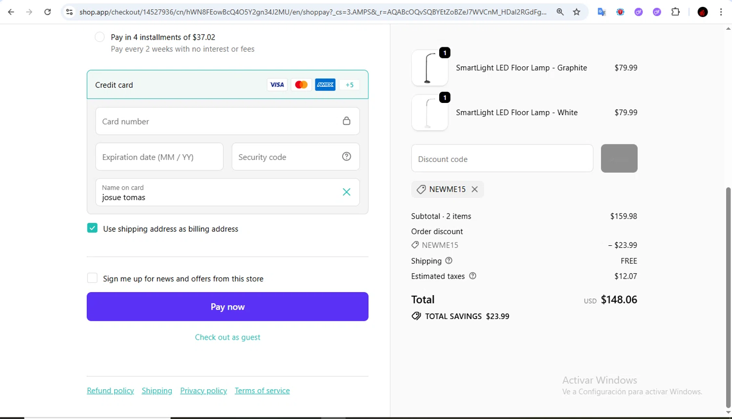Click the Amex card logo
Viewport: 732px width, 419px height.
pos(325,85)
